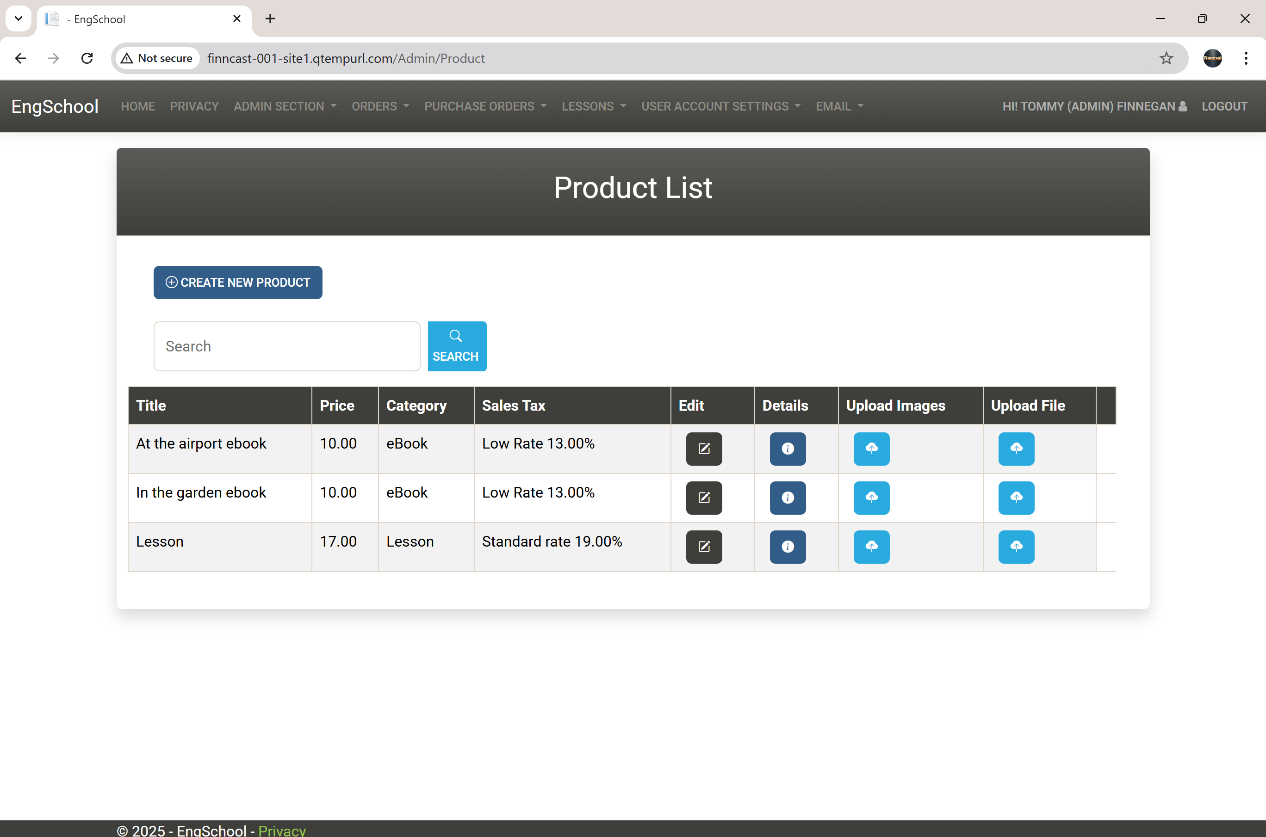The image size is (1266, 837).
Task: Open the Purchase Orders dropdown menu
Action: [485, 106]
